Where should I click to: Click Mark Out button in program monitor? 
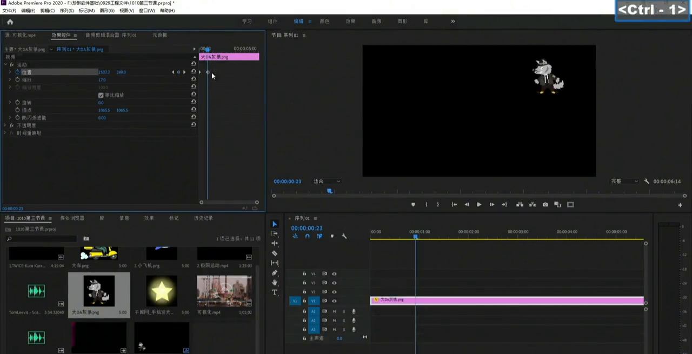coord(438,205)
